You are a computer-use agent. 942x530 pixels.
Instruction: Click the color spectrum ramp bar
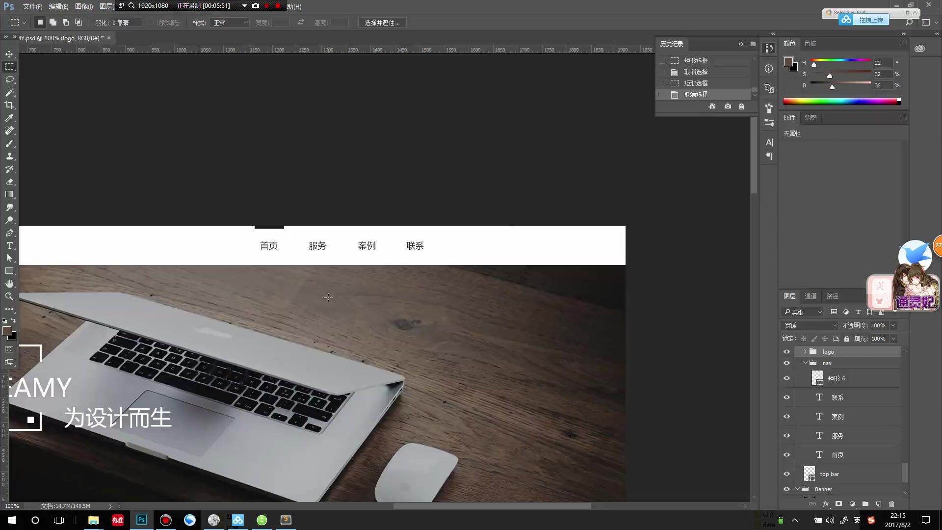coord(841,101)
